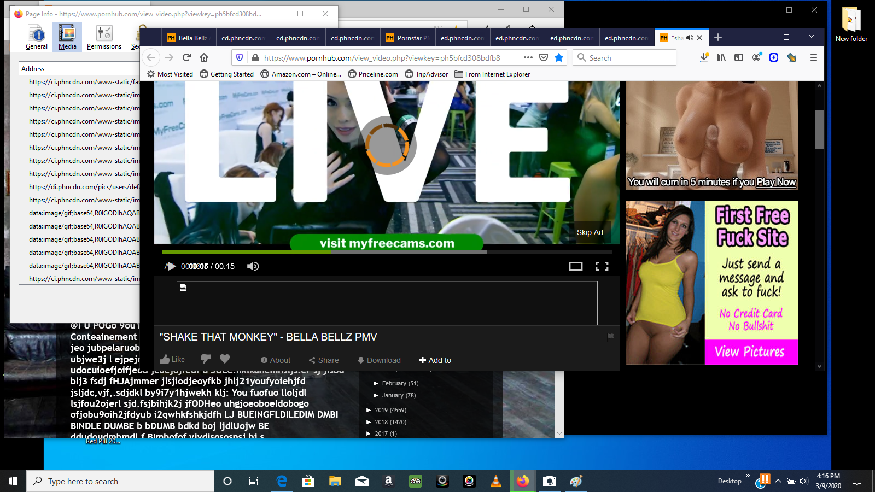Report the video with flag icon

coord(610,337)
